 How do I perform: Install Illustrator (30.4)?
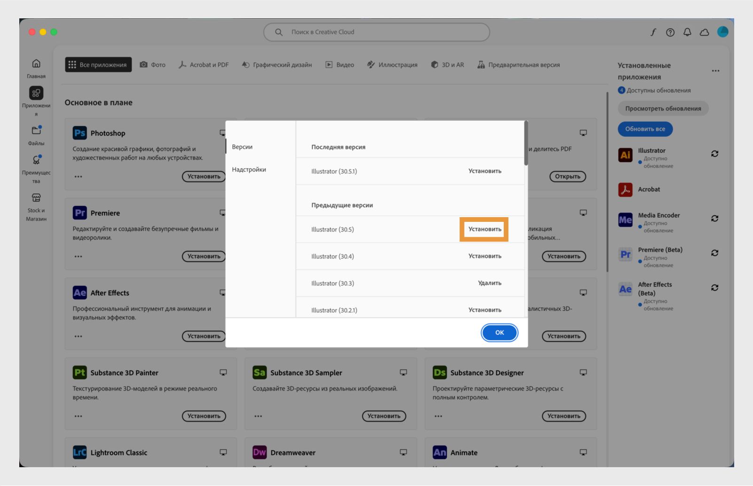point(485,256)
